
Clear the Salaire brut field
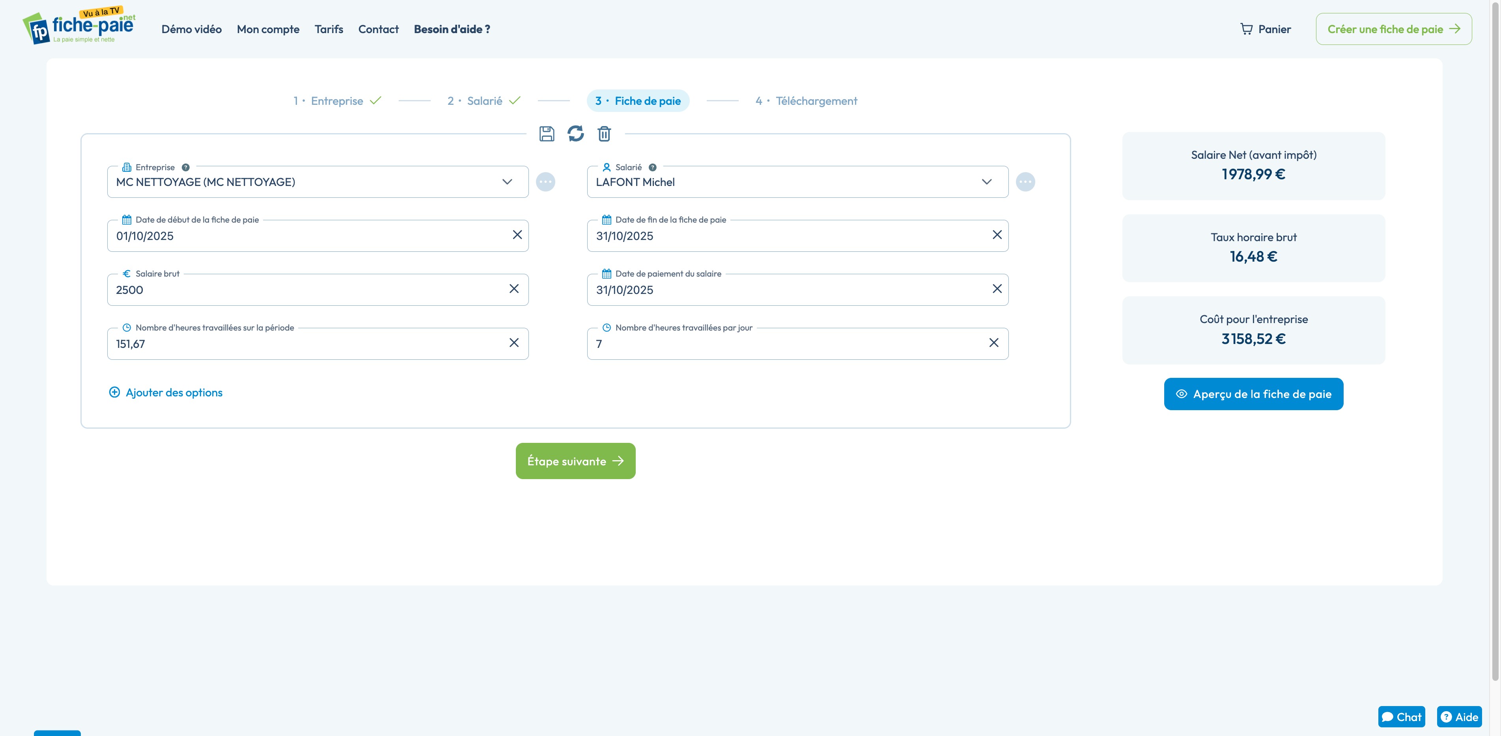coord(513,289)
